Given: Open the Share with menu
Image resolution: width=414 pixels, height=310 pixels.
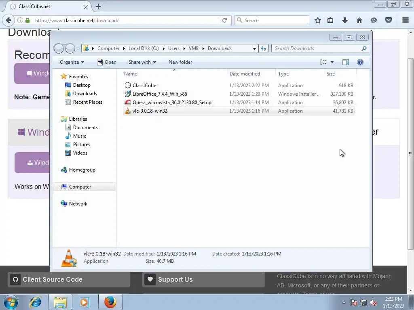Looking at the screenshot, I should click(x=142, y=62).
